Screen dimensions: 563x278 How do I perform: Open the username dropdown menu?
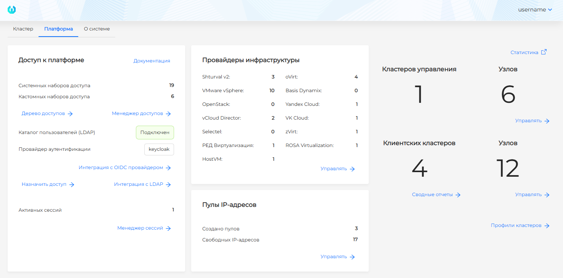tap(535, 10)
